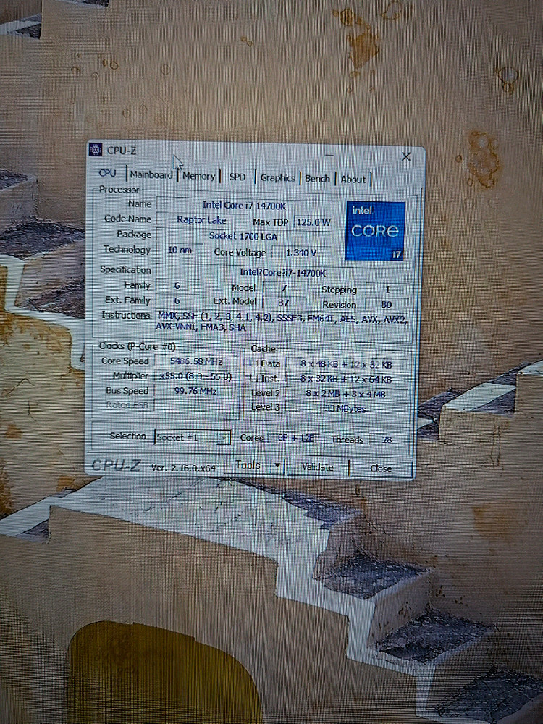Open the Memory tab
This screenshot has width=543, height=724.
pos(198,176)
